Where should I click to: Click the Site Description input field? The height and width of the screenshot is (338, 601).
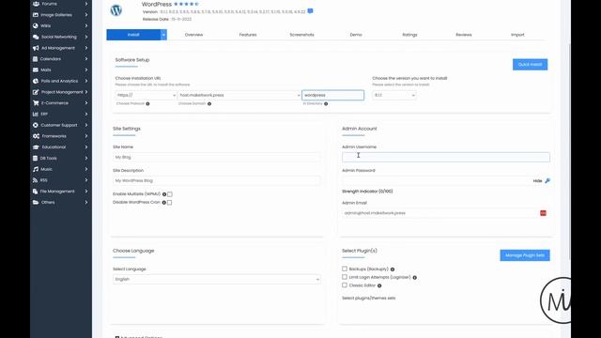217,180
